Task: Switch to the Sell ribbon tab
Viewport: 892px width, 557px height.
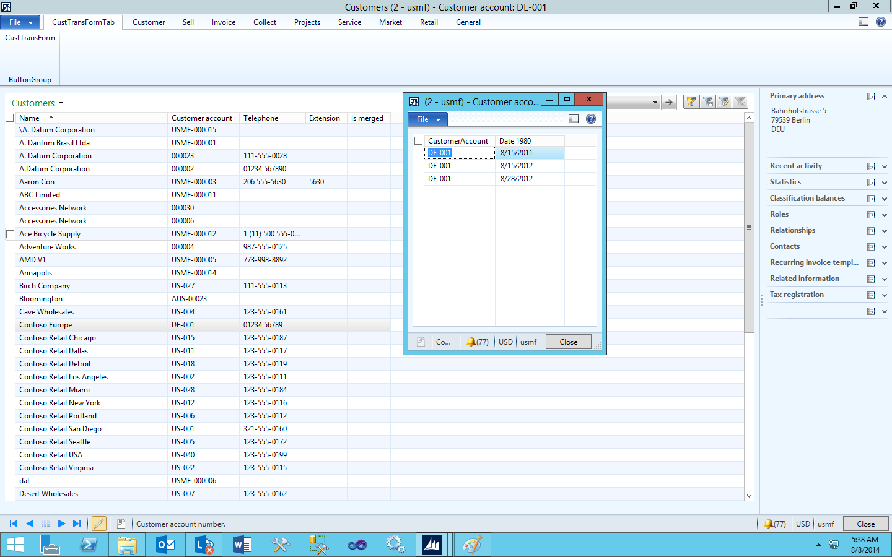Action: (x=188, y=22)
